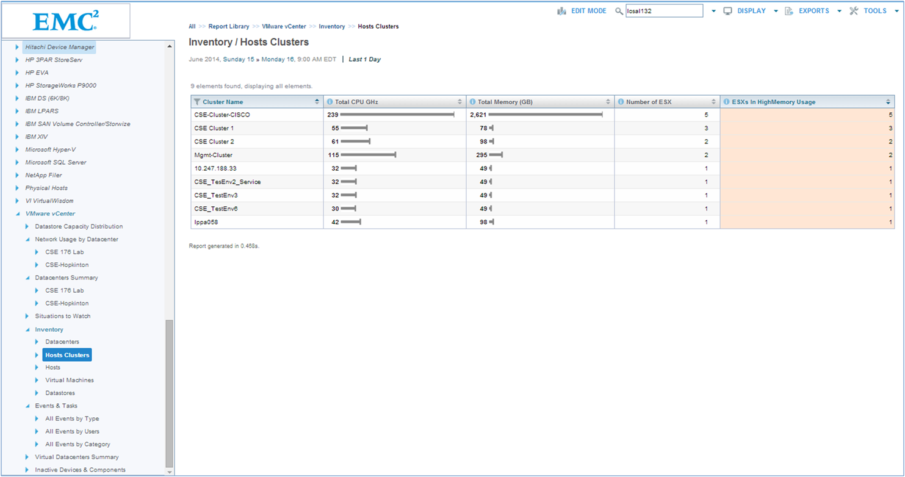Open the search box dropdown arrow
Viewport: 905px width, 477px height.
pos(713,11)
